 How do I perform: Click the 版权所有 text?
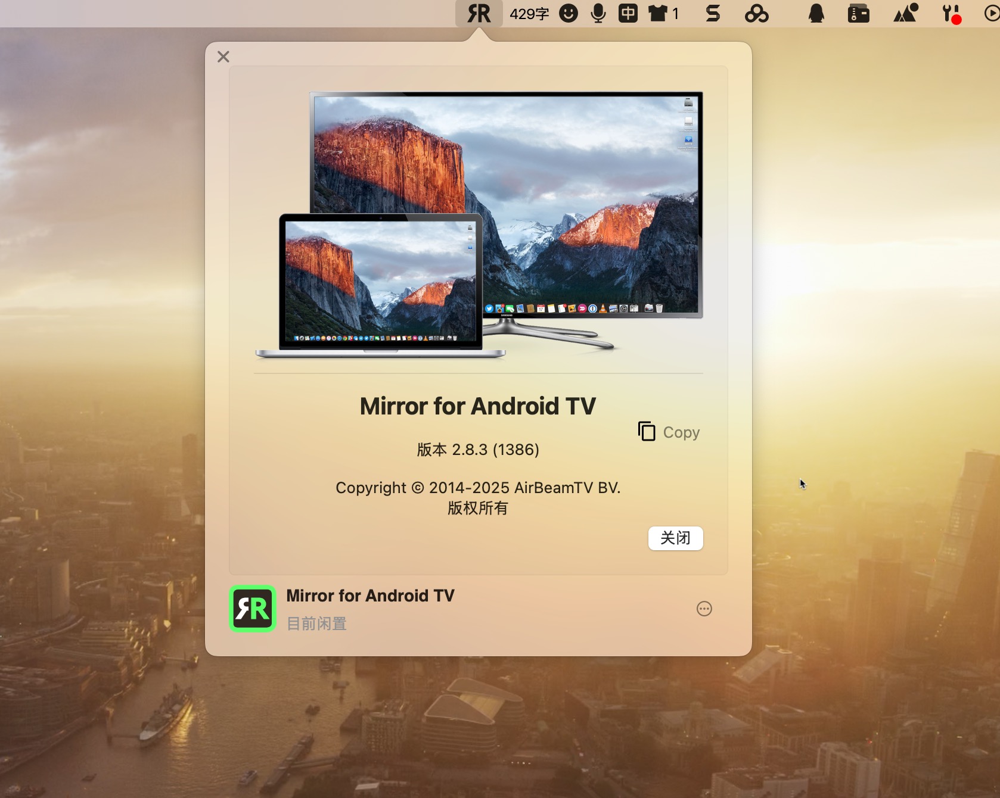point(478,508)
